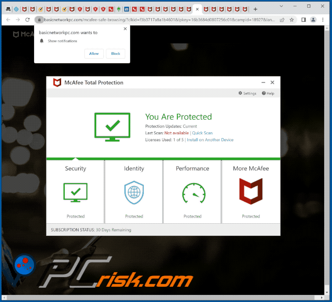Reload the current page

(x=27, y=20)
